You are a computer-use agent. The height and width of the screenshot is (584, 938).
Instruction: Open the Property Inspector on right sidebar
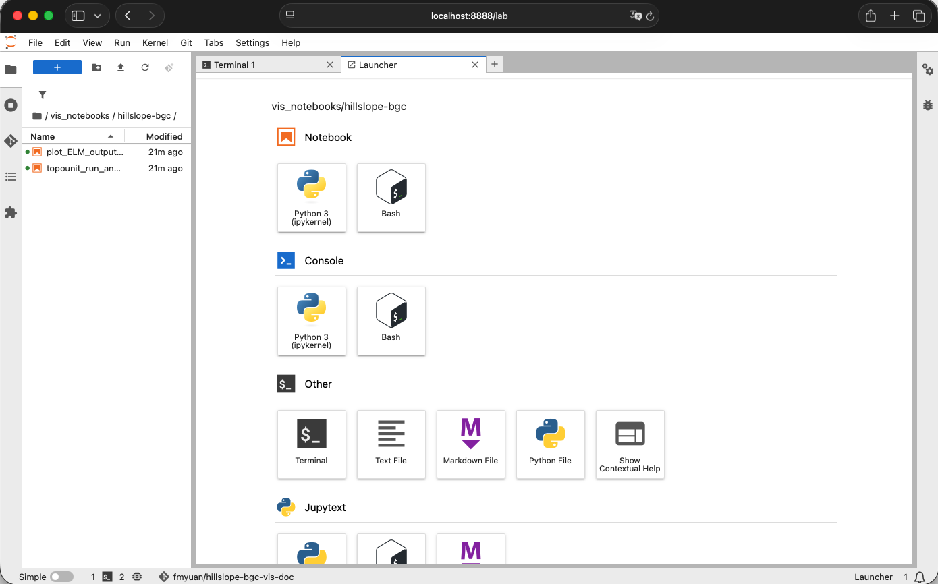(x=928, y=70)
